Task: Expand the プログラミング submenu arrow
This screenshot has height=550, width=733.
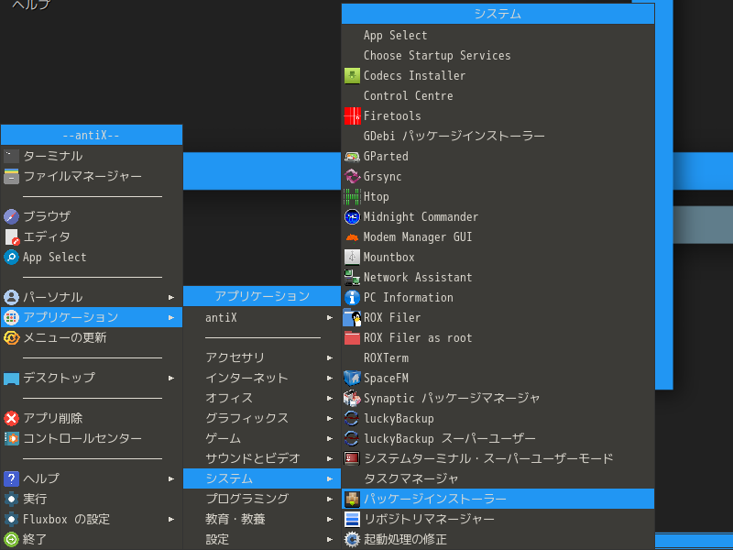Action: (330, 499)
